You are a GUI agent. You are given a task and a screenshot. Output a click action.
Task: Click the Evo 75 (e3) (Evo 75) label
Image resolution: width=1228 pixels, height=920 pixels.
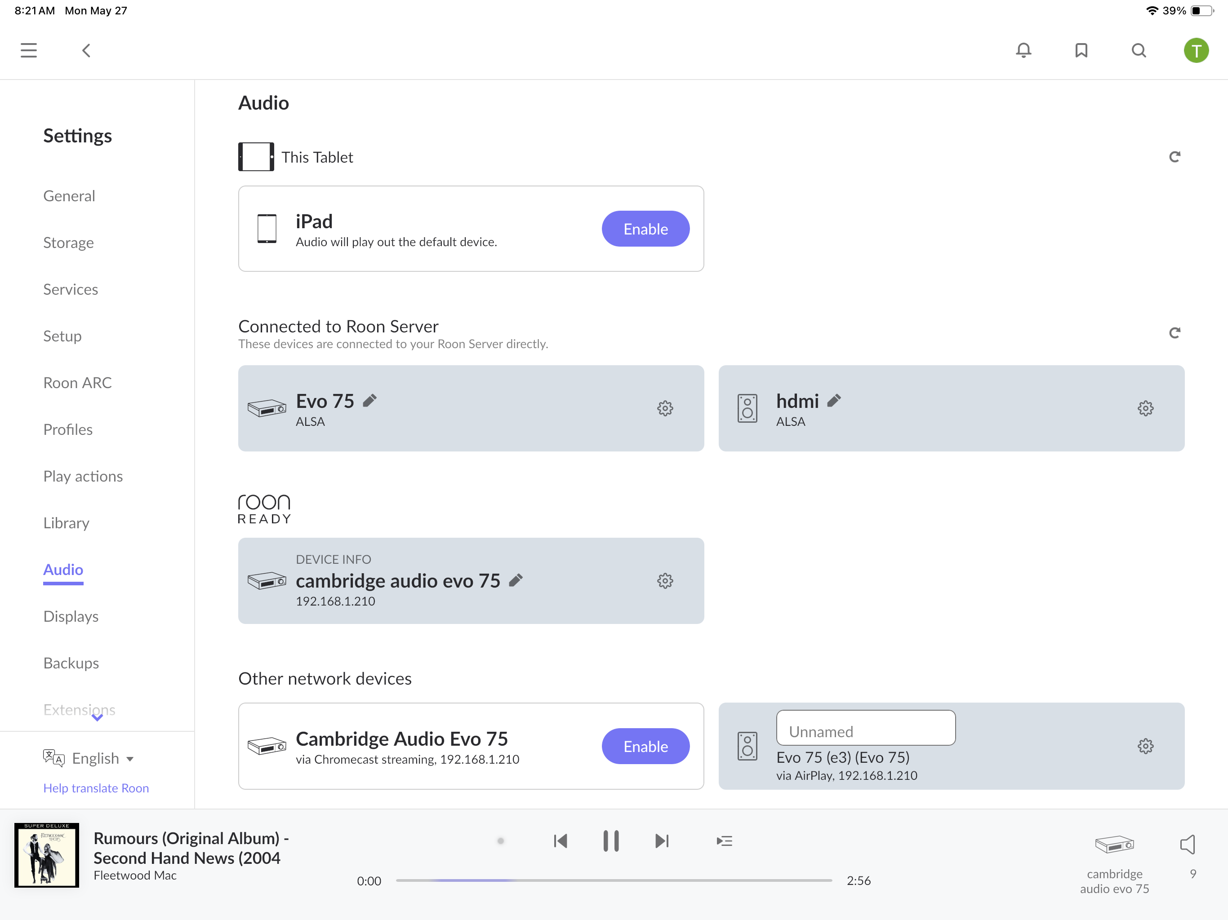pos(843,757)
